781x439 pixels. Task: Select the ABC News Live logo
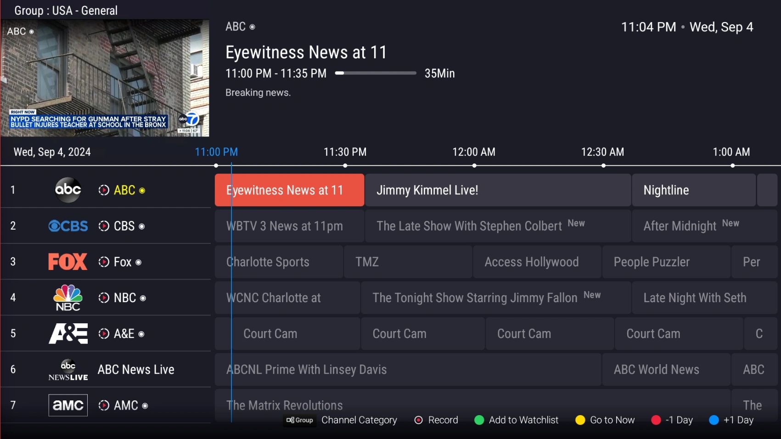pos(68,370)
